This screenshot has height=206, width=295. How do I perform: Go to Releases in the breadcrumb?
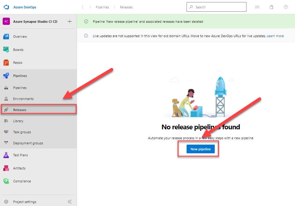pos(126,7)
